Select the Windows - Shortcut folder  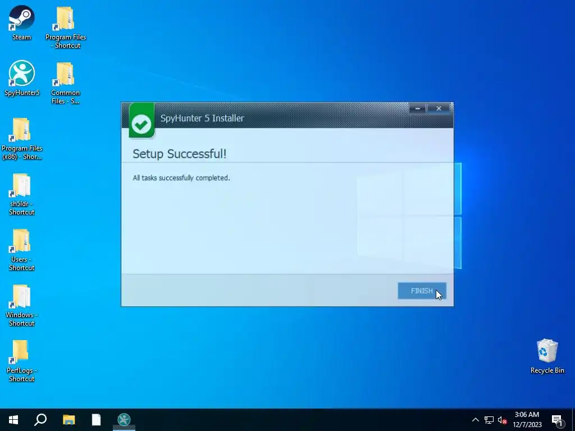pos(22,306)
